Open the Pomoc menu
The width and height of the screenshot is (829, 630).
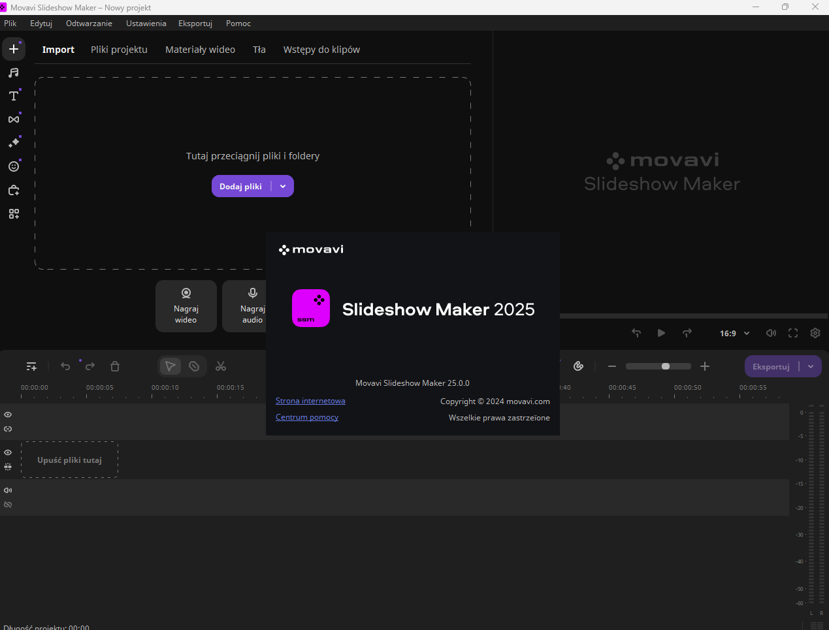pos(238,23)
